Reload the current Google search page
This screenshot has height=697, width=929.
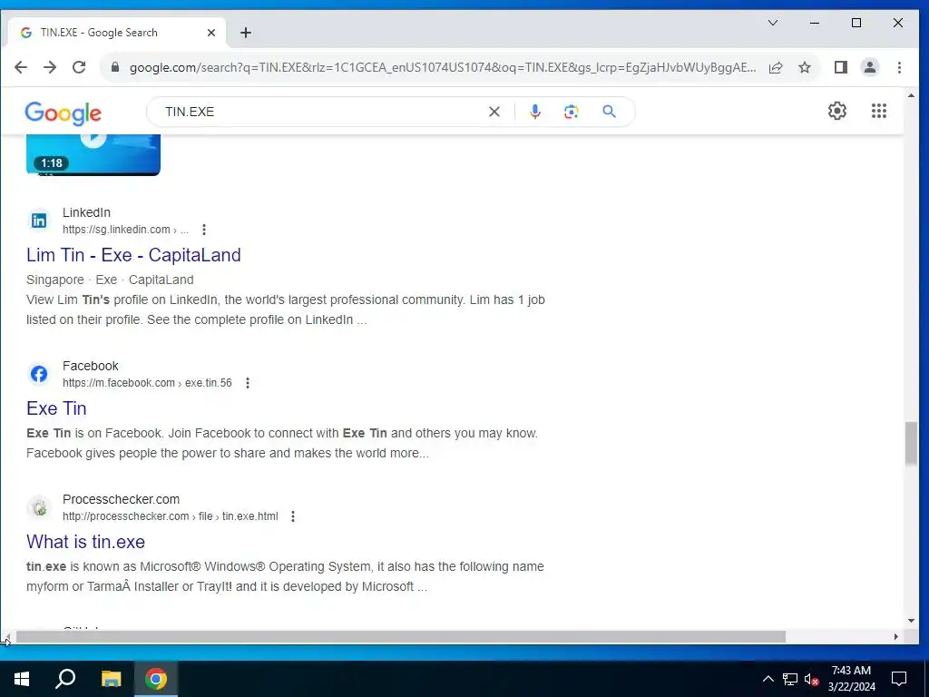click(79, 67)
